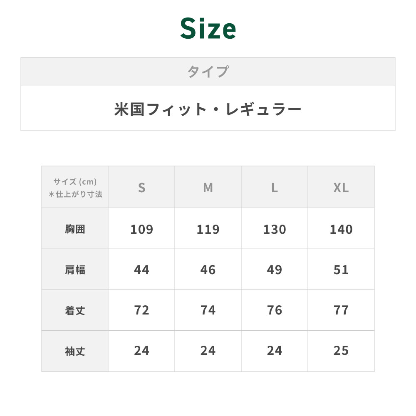Image resolution: width=416 pixels, height=416 pixels.
Task: Click the 着丈 row label
Action: (x=75, y=310)
